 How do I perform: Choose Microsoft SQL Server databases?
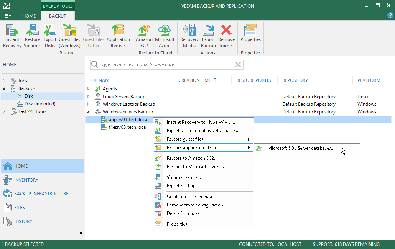coord(307,148)
